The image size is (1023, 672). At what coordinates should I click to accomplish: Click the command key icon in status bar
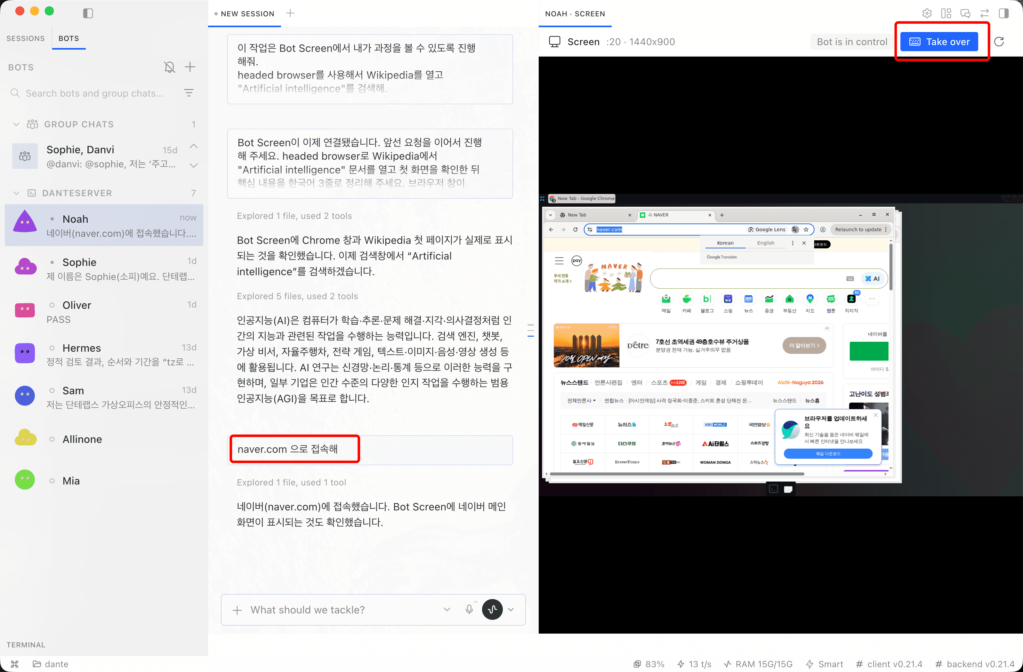click(15, 664)
